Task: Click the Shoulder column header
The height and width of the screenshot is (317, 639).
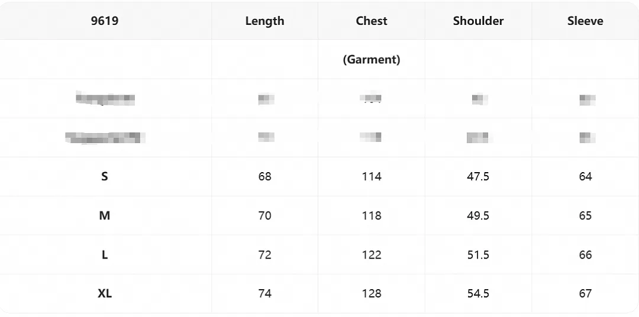Action: coord(479,21)
